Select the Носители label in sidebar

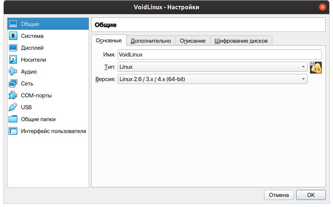tap(34, 60)
